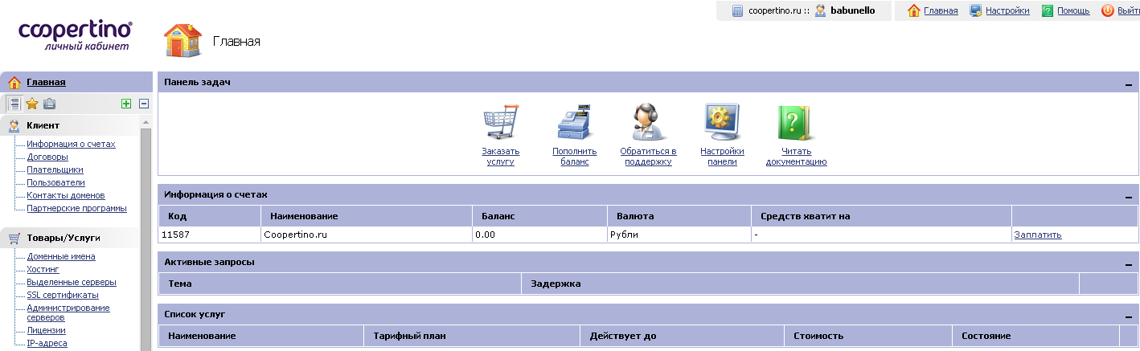
Task: Open the Настройки link in top bar
Action: 1007,11
